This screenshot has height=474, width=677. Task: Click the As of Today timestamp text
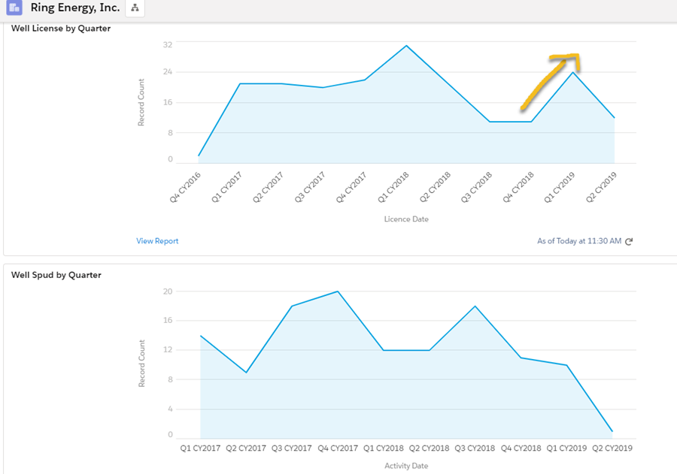coord(578,241)
